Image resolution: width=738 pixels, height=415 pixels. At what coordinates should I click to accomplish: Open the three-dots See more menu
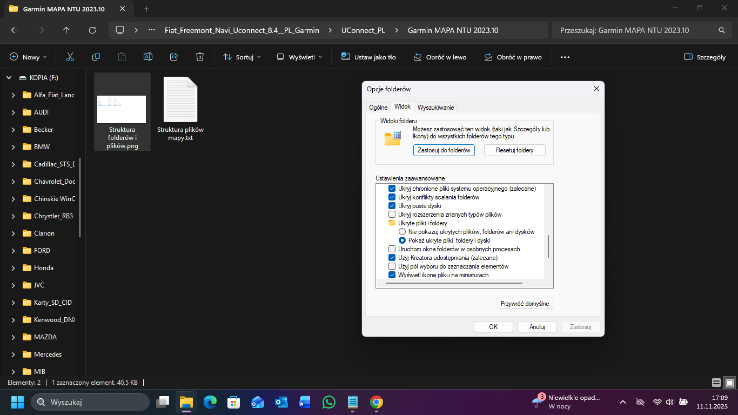pyautogui.click(x=565, y=57)
